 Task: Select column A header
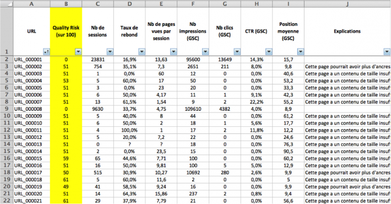pos(32,4)
